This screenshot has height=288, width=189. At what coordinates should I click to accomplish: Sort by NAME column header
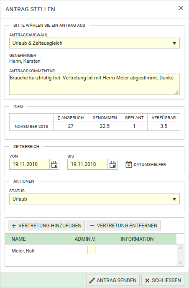tap(36, 239)
